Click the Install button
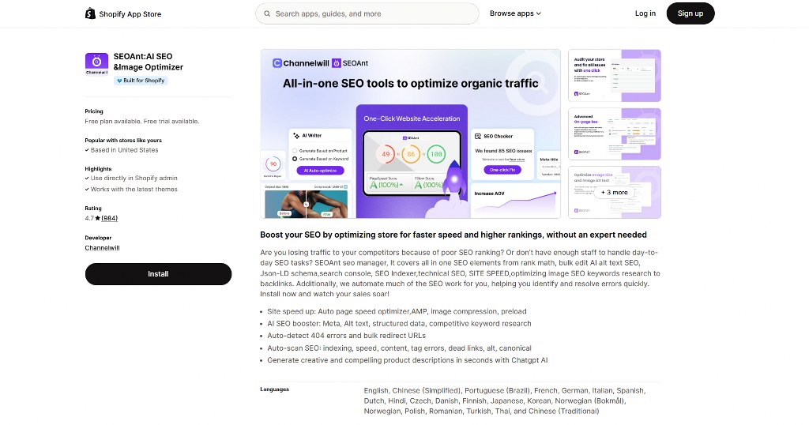 pos(158,274)
